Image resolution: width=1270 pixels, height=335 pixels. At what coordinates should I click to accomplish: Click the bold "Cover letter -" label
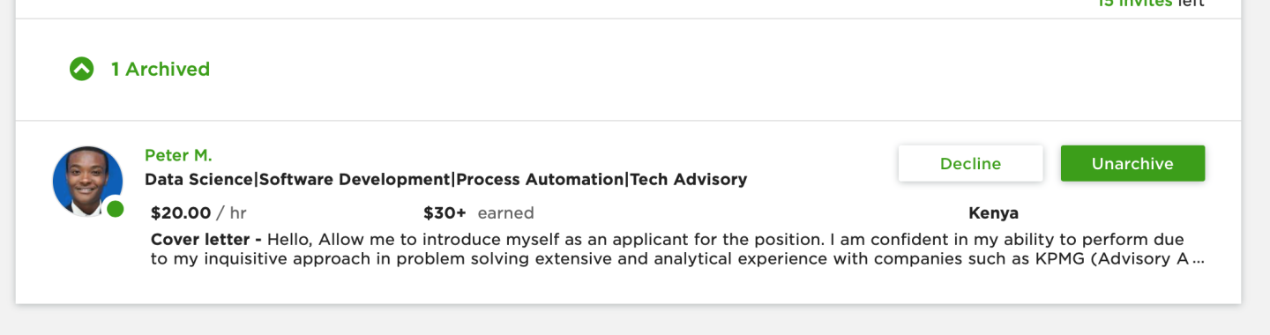pyautogui.click(x=206, y=239)
